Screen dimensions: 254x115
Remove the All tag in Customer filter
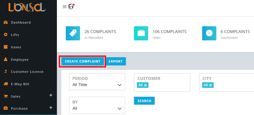pos(145,85)
